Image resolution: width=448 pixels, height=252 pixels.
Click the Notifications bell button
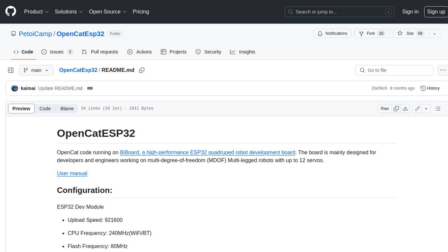[x=332, y=34]
